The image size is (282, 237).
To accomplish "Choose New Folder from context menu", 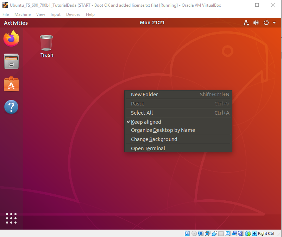I will pyautogui.click(x=144, y=95).
